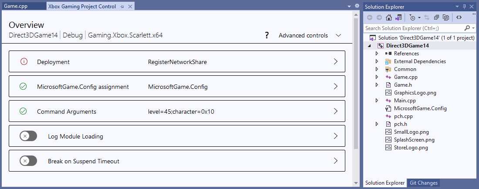Open the document tabs dropdown list
The image size is (479, 189).
(350, 7)
